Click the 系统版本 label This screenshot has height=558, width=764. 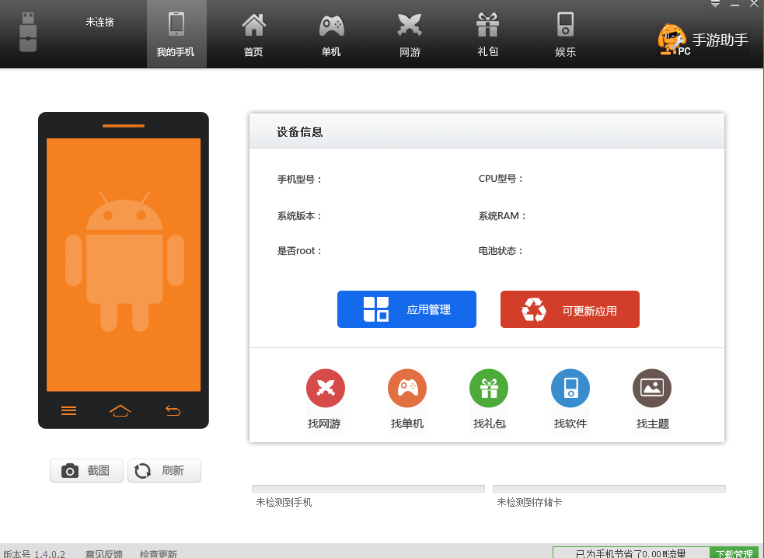[300, 216]
